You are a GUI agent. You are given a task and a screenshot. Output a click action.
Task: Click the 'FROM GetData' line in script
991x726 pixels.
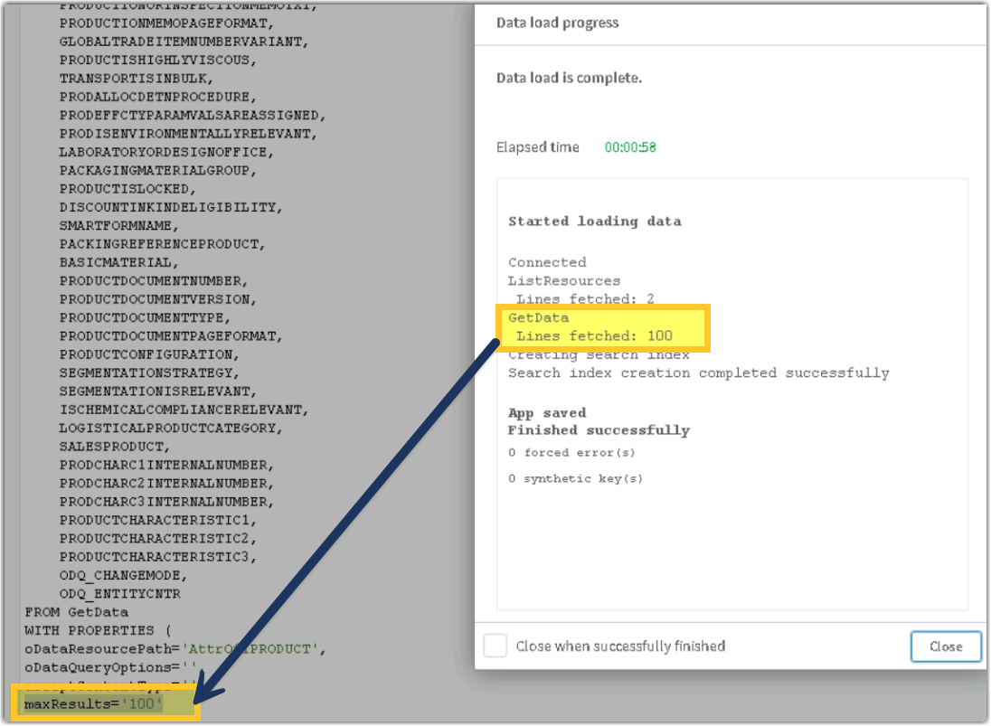pyautogui.click(x=76, y=612)
